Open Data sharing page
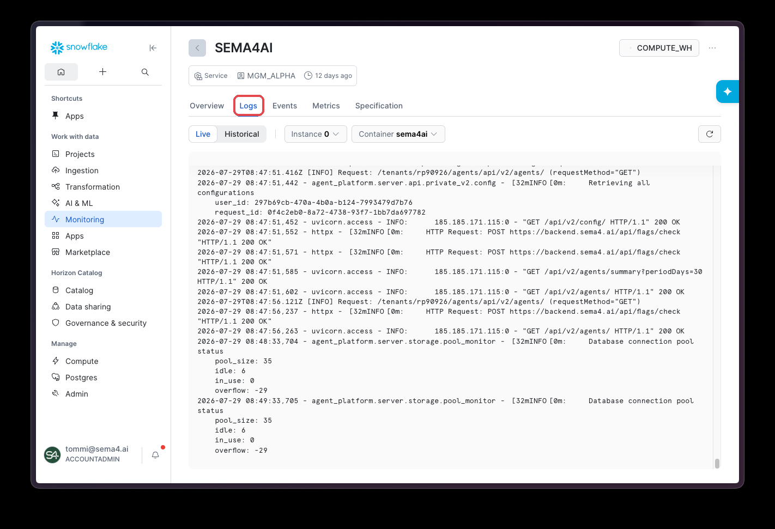 [103, 306]
